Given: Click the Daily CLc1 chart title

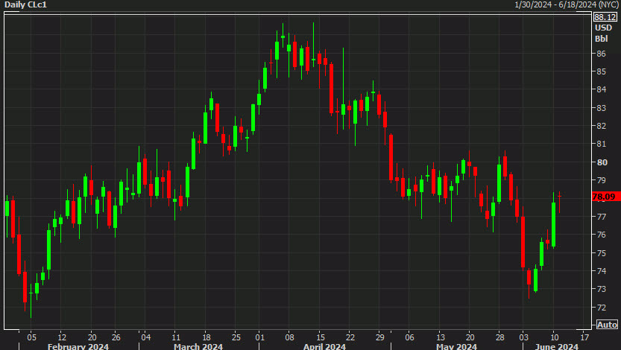Looking at the screenshot, I should coord(26,4).
